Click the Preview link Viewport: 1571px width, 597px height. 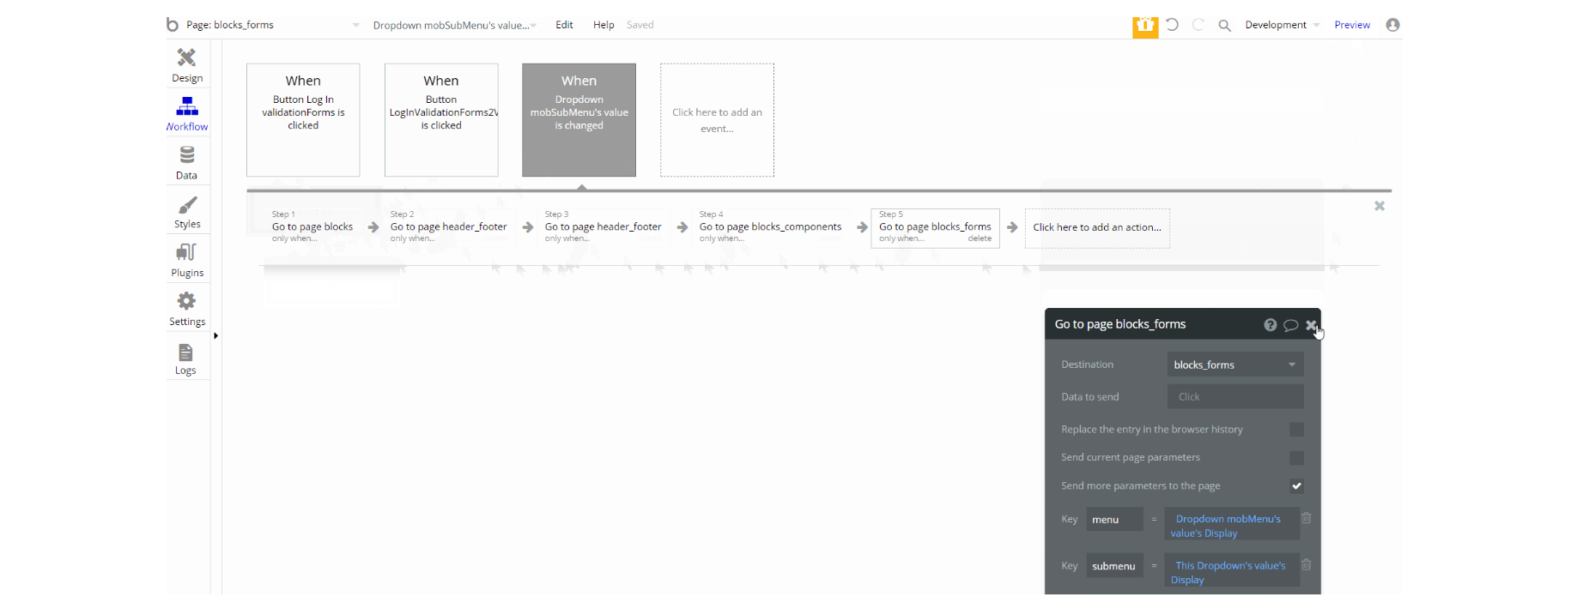tap(1352, 25)
